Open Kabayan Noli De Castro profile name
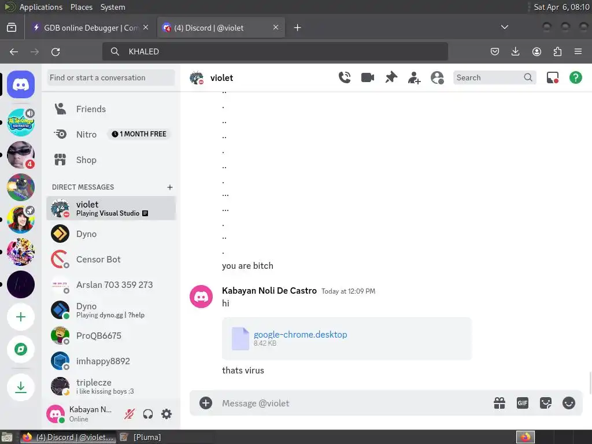The image size is (592, 444). 269,291
